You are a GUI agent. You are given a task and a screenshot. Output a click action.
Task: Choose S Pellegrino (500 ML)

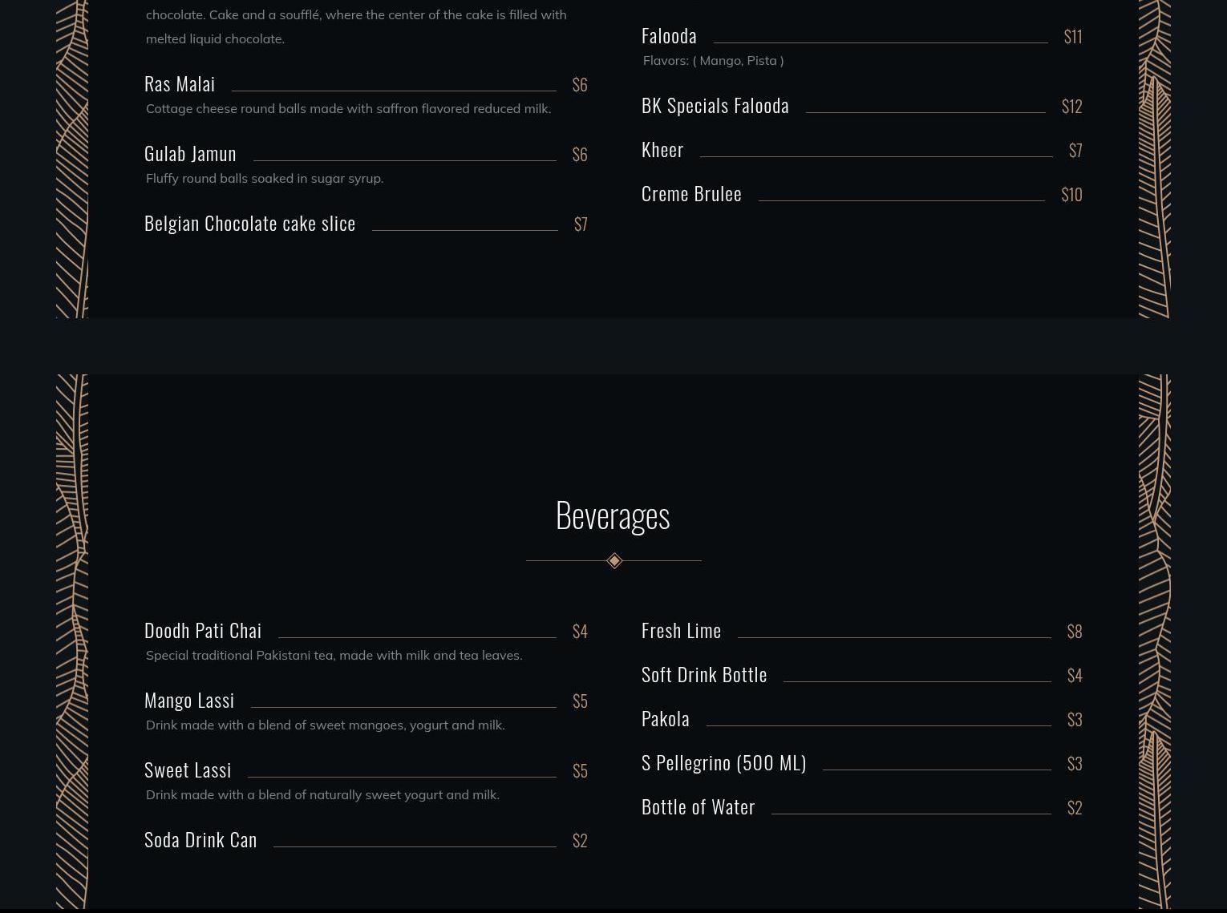(723, 763)
